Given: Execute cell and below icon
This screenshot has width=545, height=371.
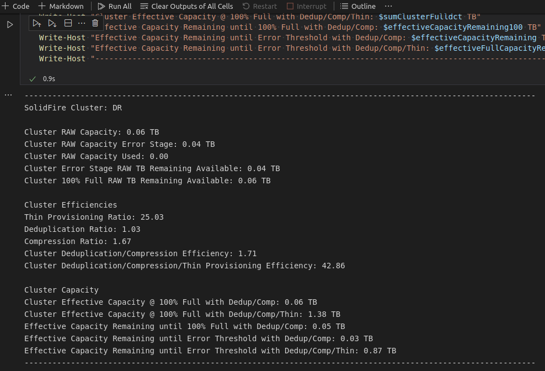Looking at the screenshot, I should [x=52, y=23].
